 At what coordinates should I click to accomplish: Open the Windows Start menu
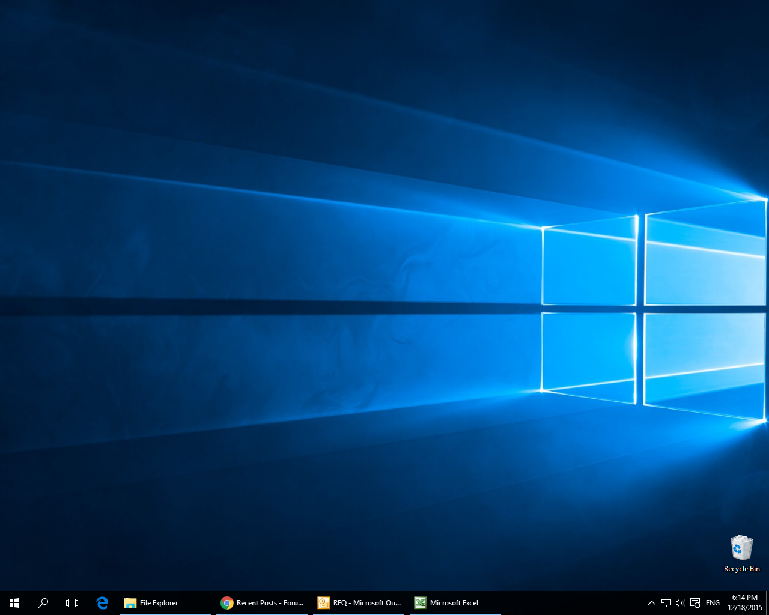(x=14, y=602)
